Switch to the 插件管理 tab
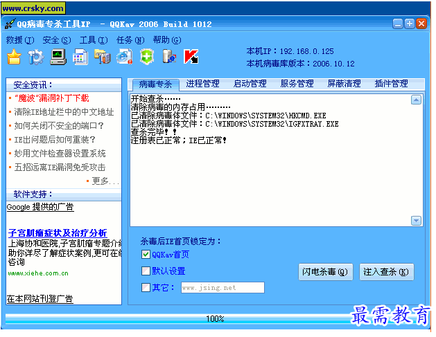This screenshot has height=337, width=436. [x=391, y=84]
